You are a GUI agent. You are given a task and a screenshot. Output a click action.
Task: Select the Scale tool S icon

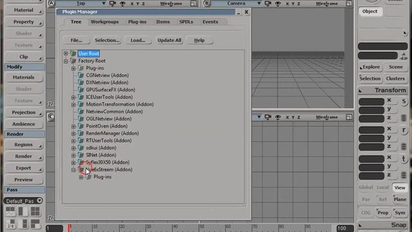404,101
